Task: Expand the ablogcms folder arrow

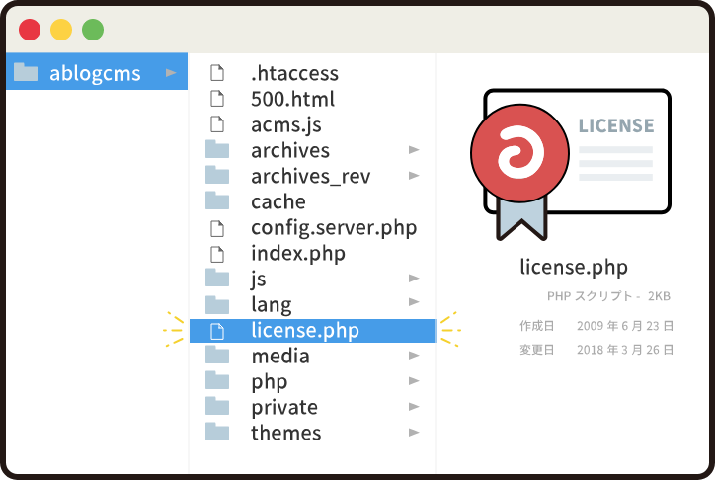Action: (171, 73)
